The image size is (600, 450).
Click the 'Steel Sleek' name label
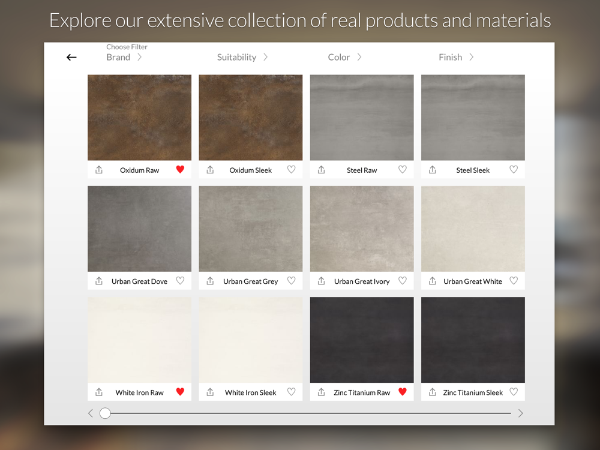click(x=473, y=170)
